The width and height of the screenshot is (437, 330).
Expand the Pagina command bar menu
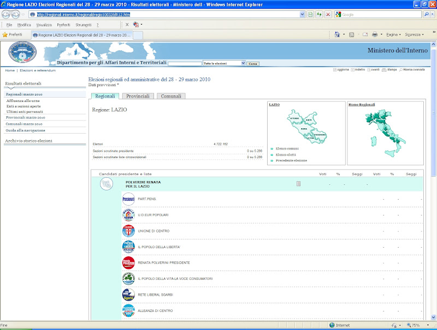393,34
